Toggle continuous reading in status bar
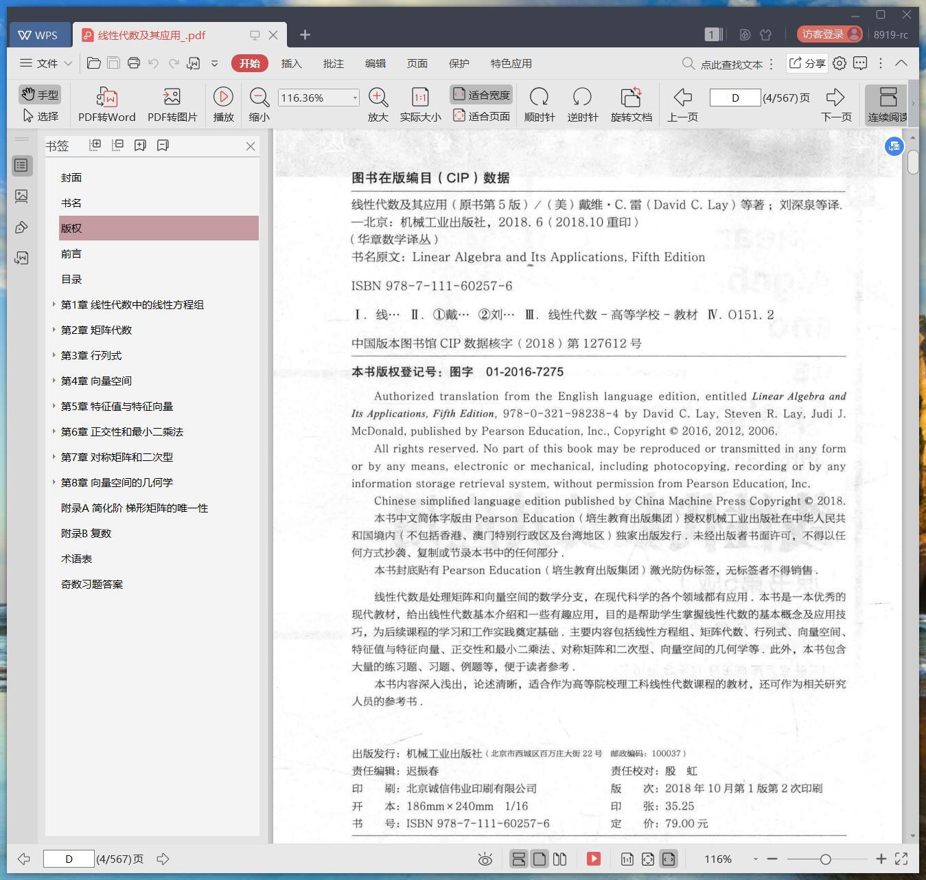The image size is (926, 880). coord(519,859)
